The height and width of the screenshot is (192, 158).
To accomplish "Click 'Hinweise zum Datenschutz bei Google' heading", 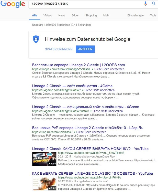I will pyautogui.click(x=87, y=39).
